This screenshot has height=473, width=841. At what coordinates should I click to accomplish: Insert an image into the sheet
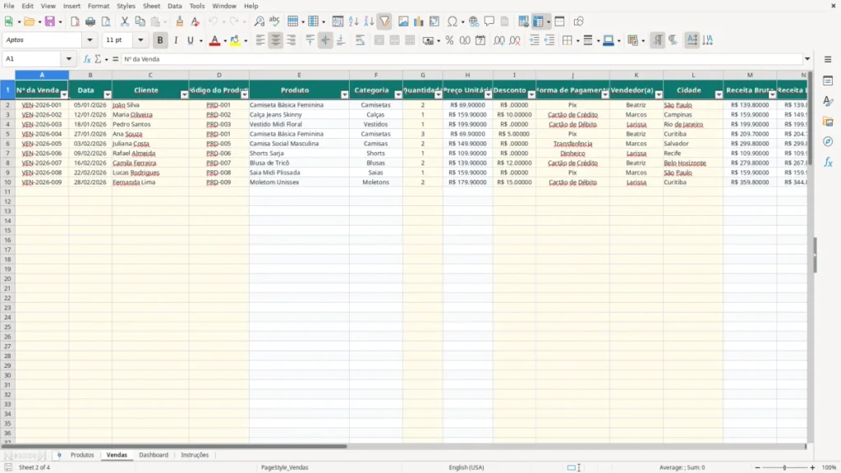(x=402, y=21)
